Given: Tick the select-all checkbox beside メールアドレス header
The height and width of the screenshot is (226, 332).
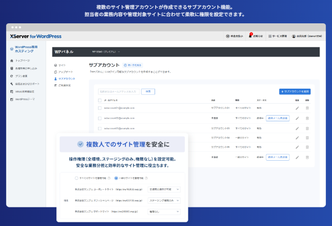Looking at the screenshot, I should tap(100, 101).
